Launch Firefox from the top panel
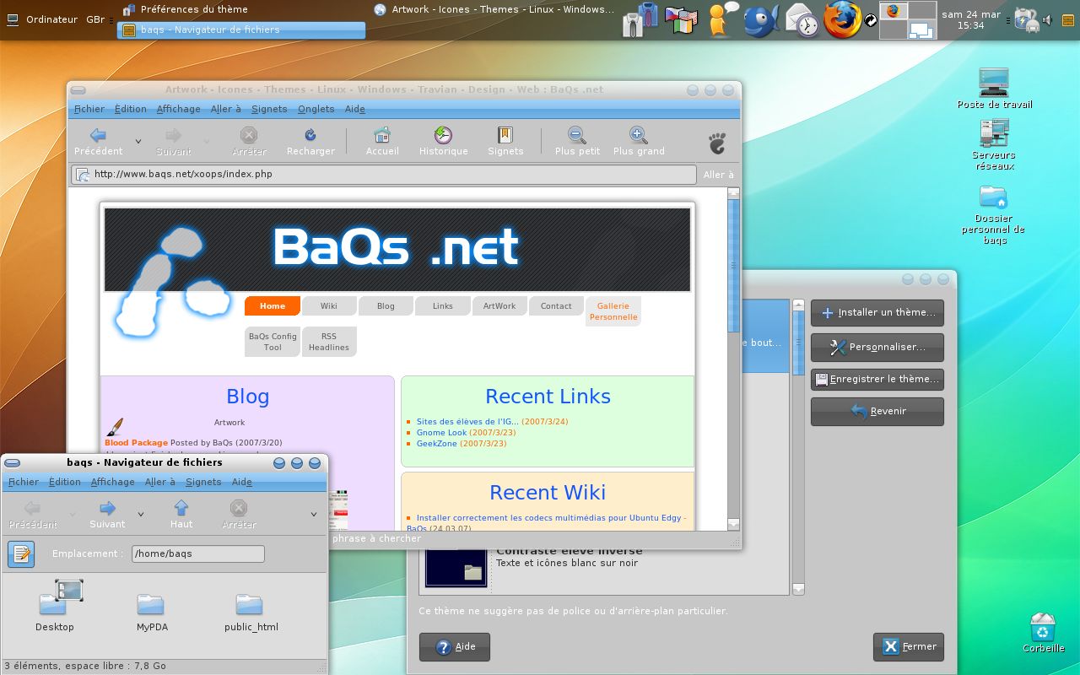Viewport: 1080px width, 675px height. pos(841,20)
